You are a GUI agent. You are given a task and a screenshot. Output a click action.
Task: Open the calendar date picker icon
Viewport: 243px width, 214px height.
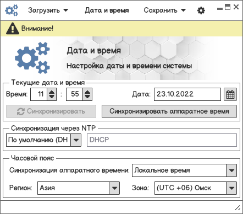[x=230, y=94]
